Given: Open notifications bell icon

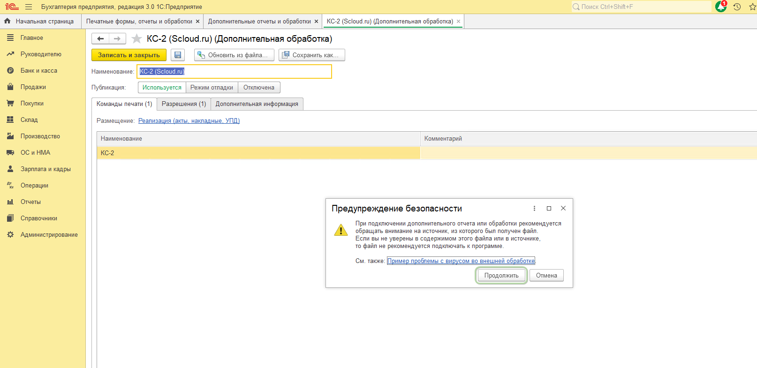Looking at the screenshot, I should click(721, 7).
